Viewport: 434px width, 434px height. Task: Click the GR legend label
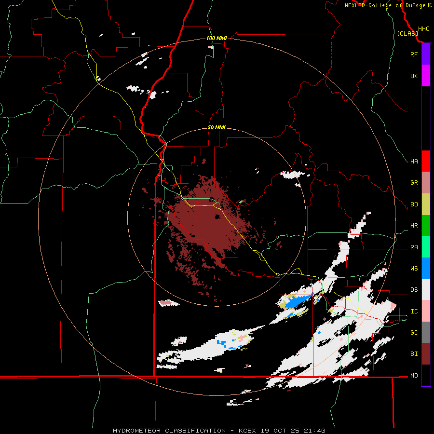tap(414, 183)
